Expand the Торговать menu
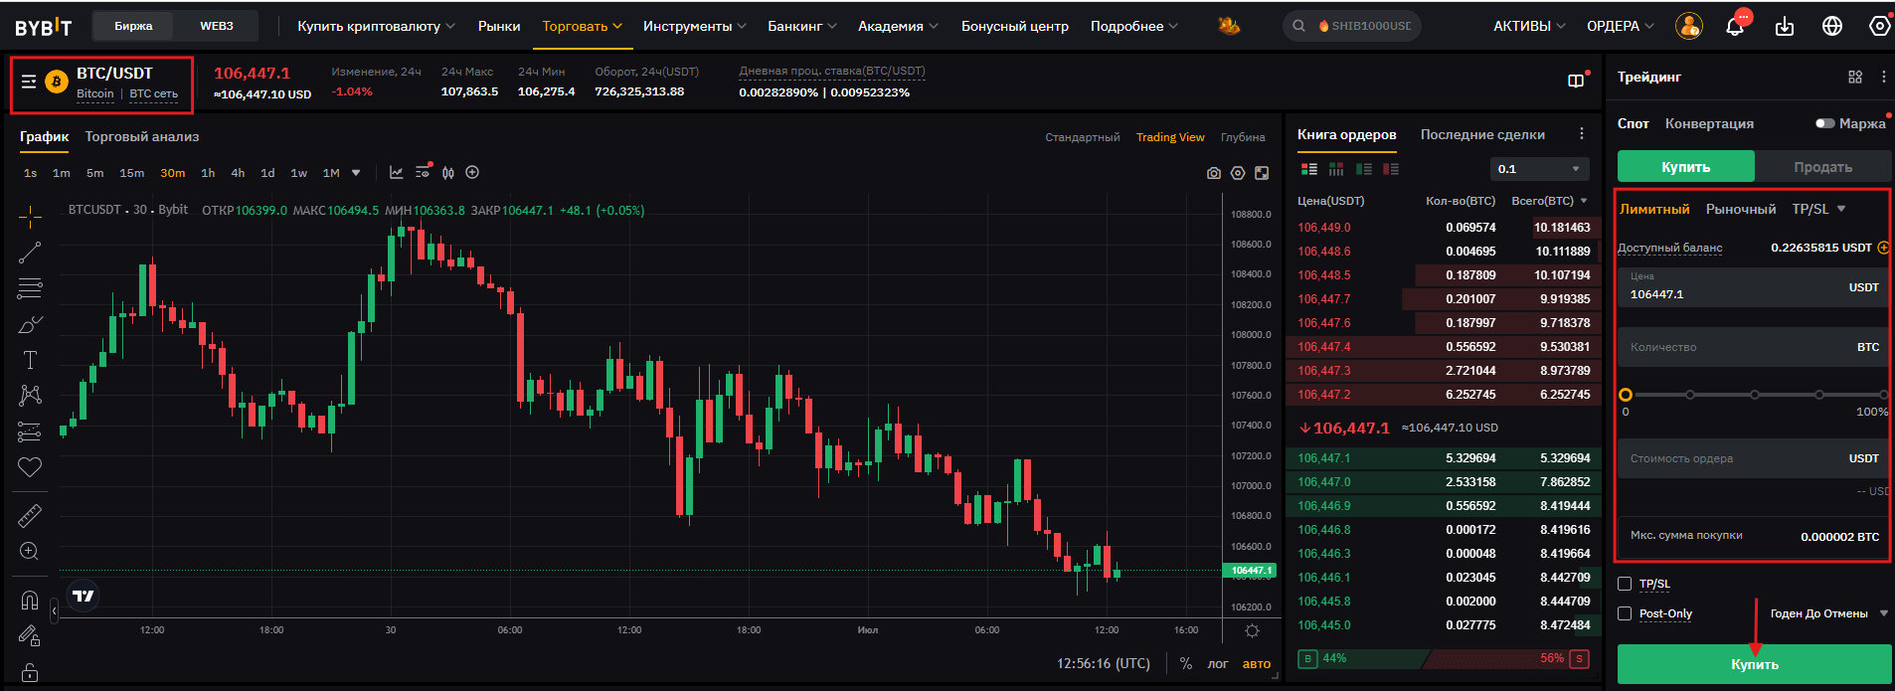1895x691 pixels. click(x=582, y=26)
